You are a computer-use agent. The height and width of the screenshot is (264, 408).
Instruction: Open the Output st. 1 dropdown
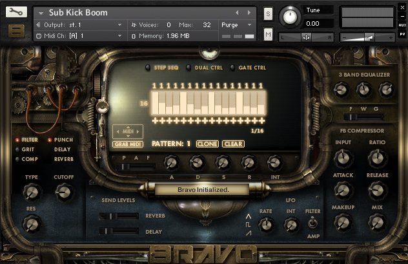point(79,25)
